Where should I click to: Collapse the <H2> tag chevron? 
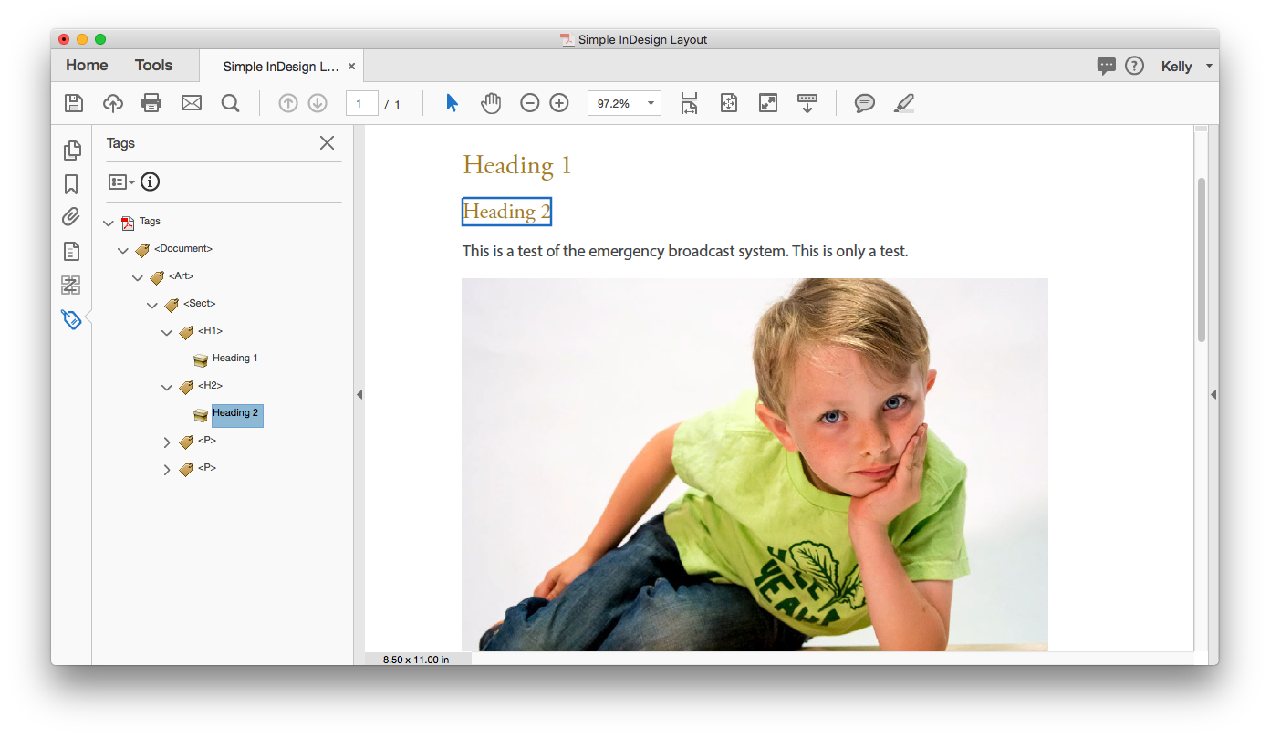pyautogui.click(x=167, y=387)
